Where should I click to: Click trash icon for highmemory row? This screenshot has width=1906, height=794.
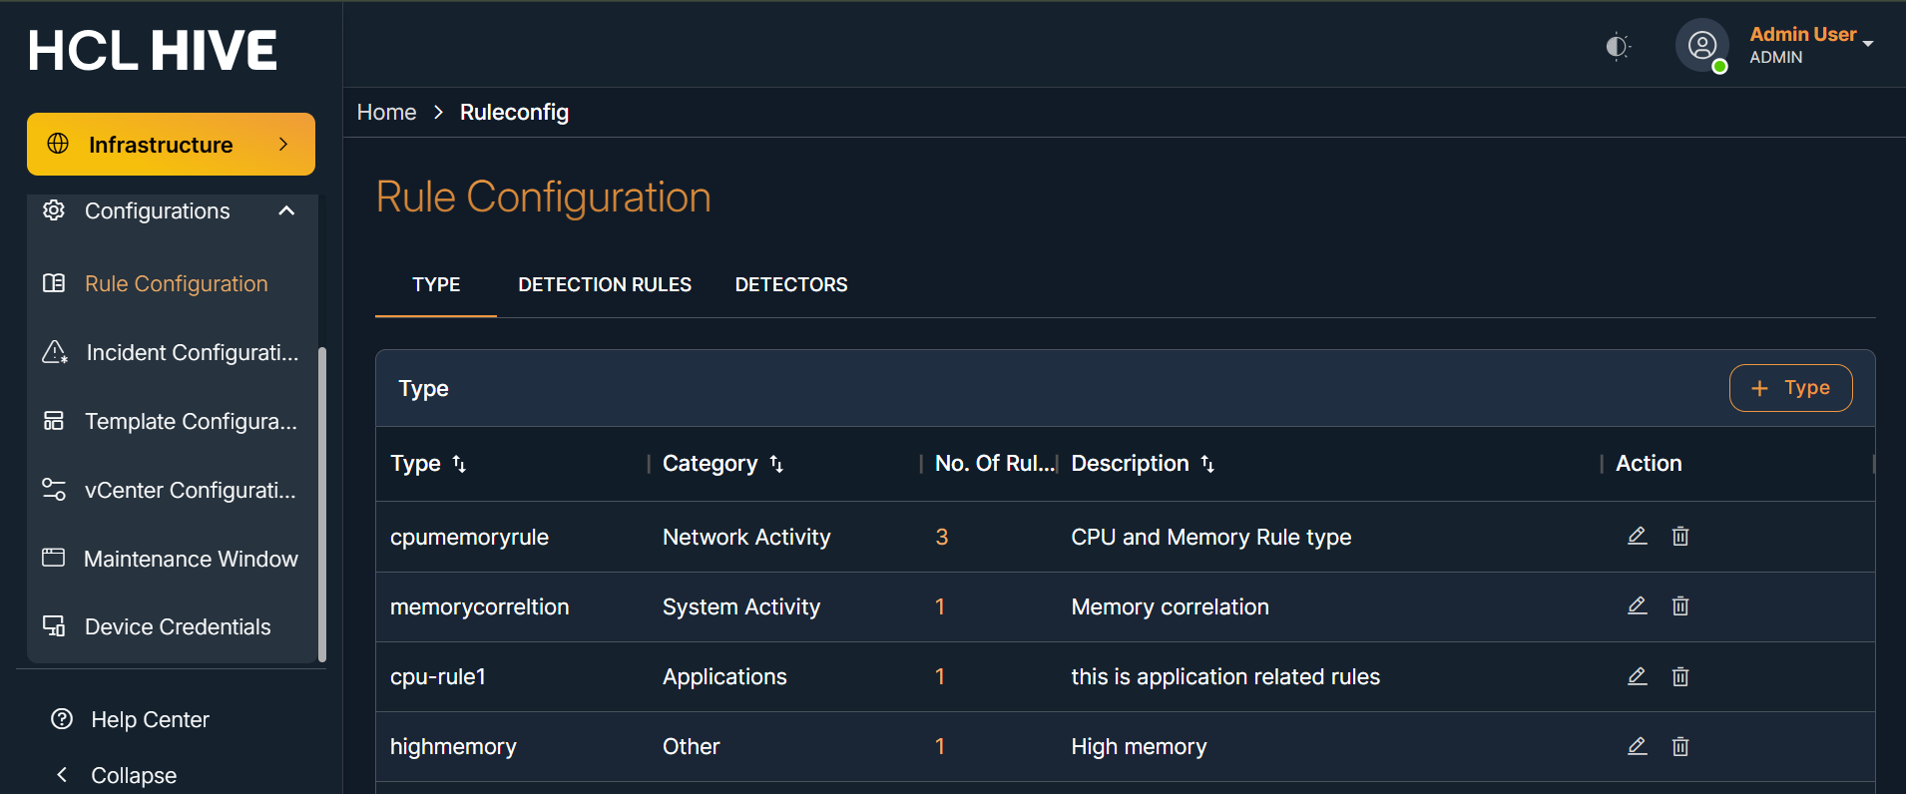[x=1680, y=746]
